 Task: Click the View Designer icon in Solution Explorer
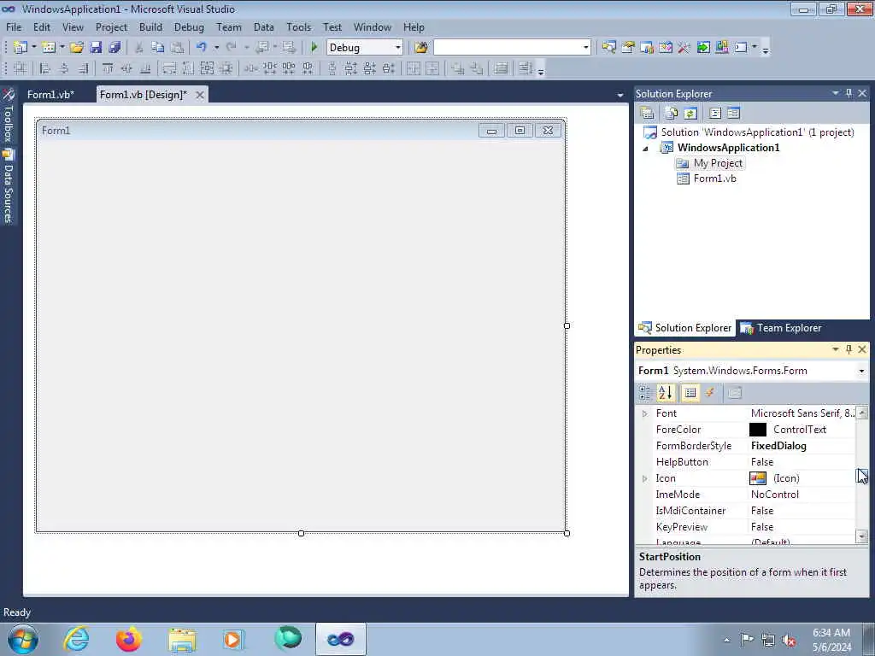733,114
